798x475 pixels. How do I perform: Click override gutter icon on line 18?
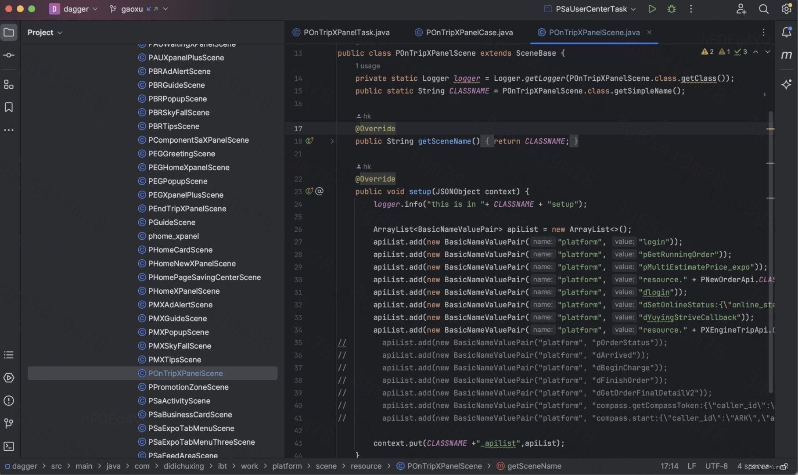(309, 141)
